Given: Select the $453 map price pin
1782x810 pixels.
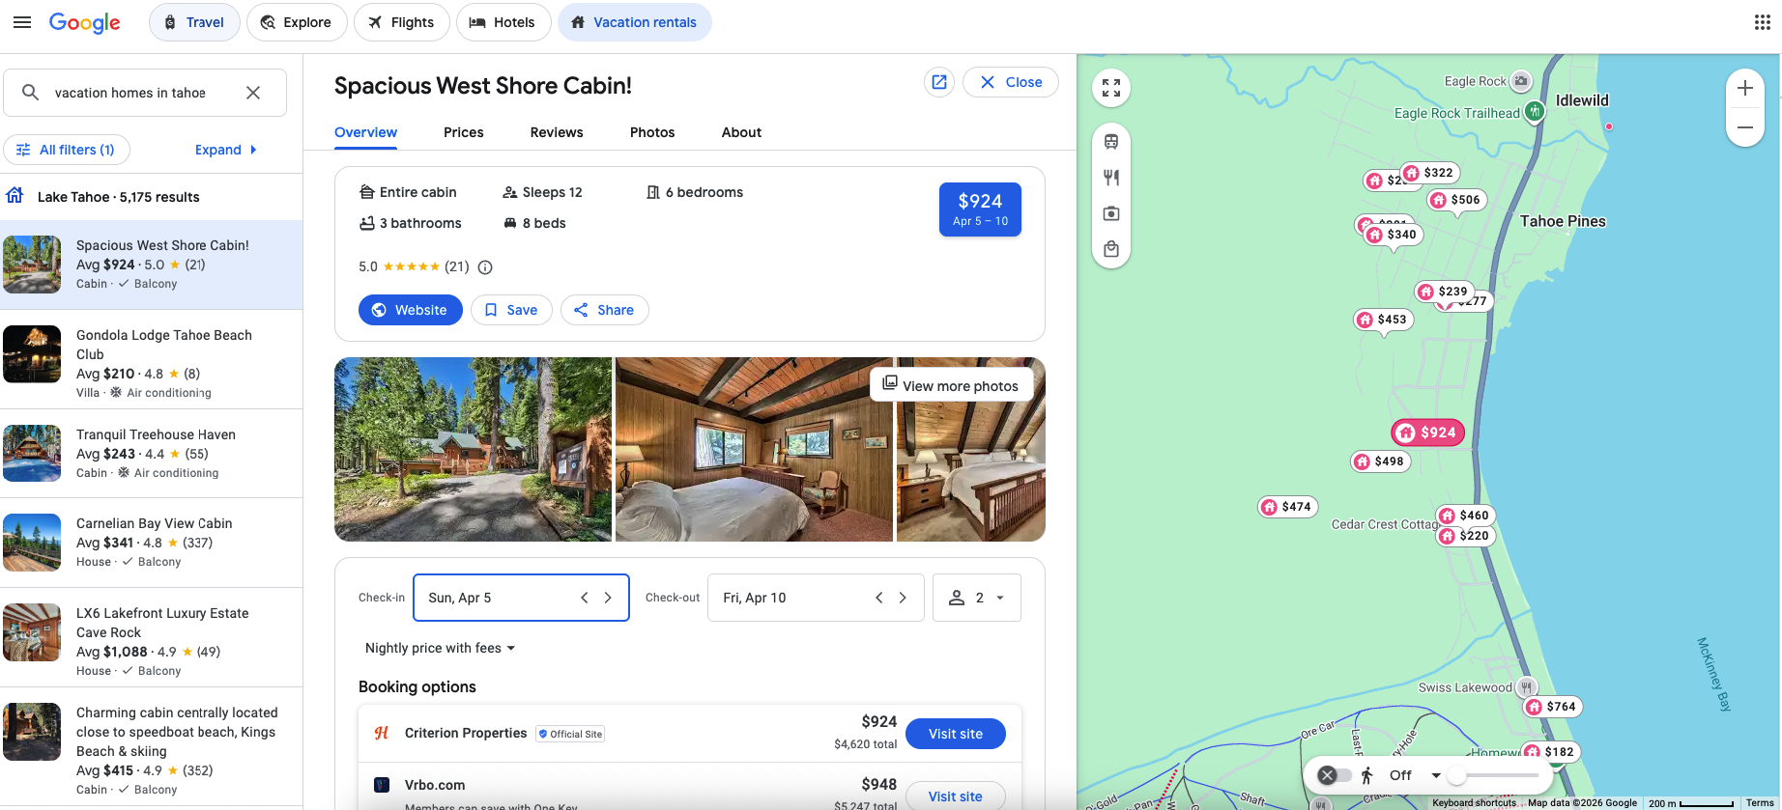Looking at the screenshot, I should point(1383,320).
